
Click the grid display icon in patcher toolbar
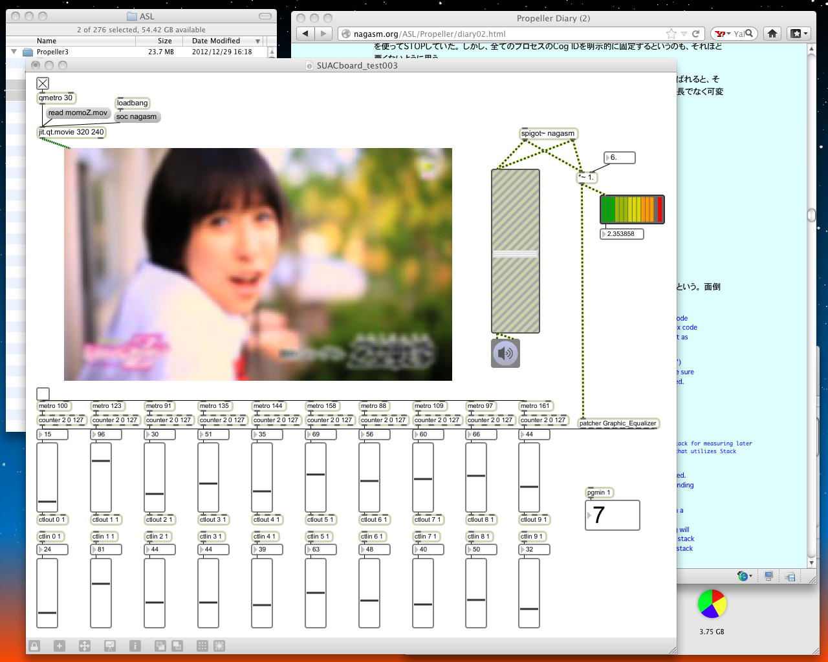pyautogui.click(x=202, y=646)
